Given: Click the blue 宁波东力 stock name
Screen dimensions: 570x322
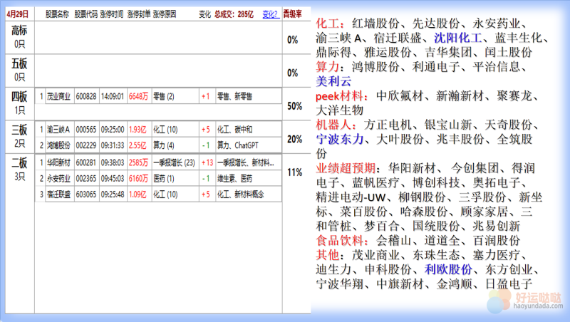Looking at the screenshot, I should [340, 139].
